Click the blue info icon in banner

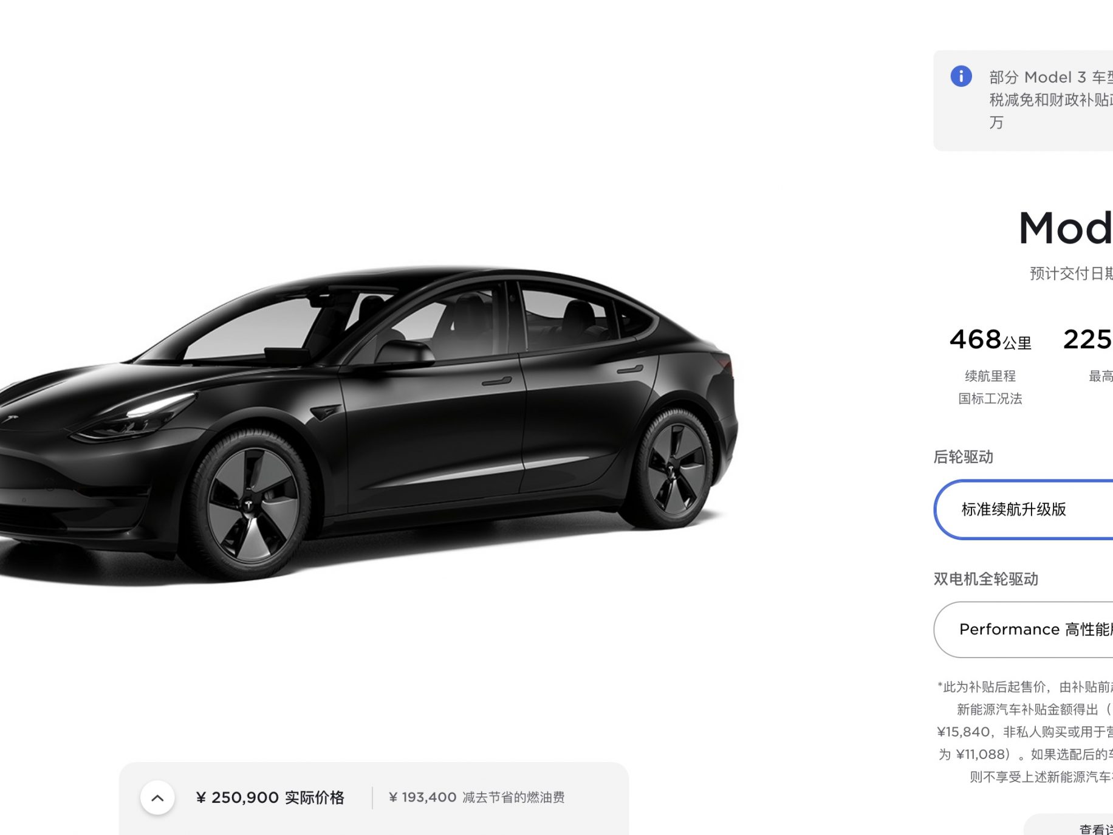pos(961,77)
